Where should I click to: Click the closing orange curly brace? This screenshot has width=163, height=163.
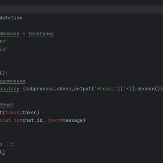click(x=162, y=89)
